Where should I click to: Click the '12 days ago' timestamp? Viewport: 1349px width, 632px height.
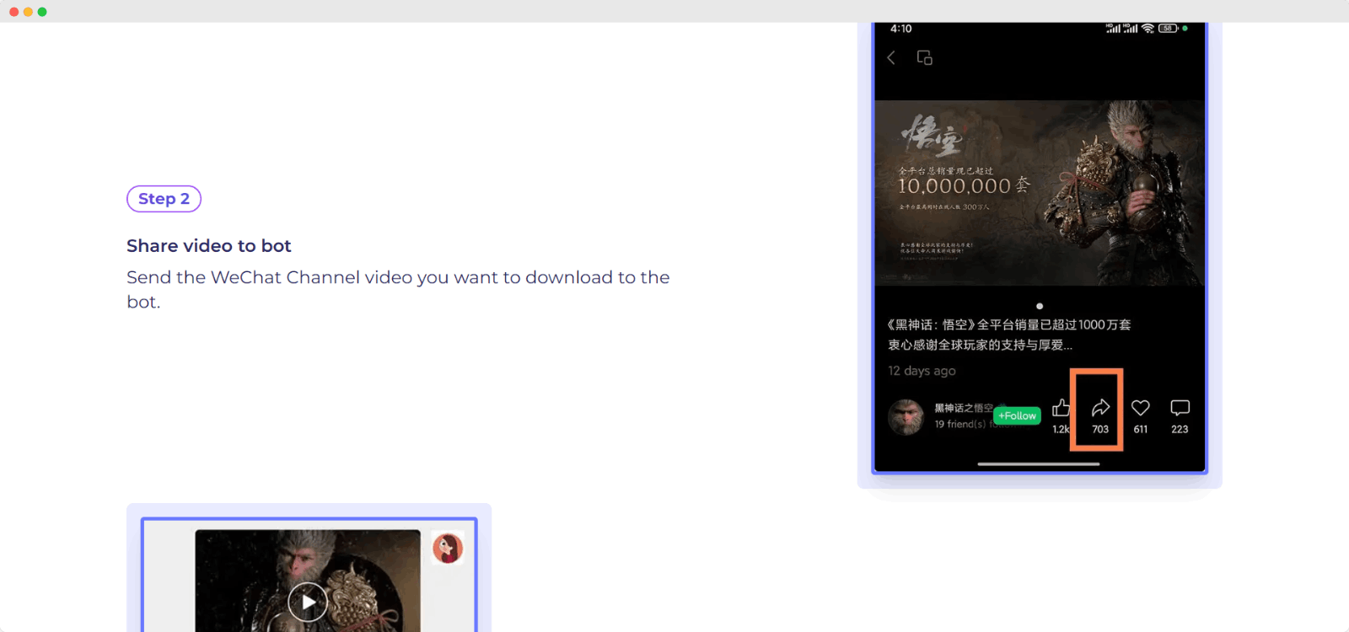click(x=922, y=371)
